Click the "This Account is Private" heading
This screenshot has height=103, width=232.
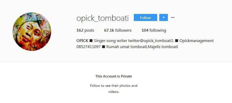point(114,76)
